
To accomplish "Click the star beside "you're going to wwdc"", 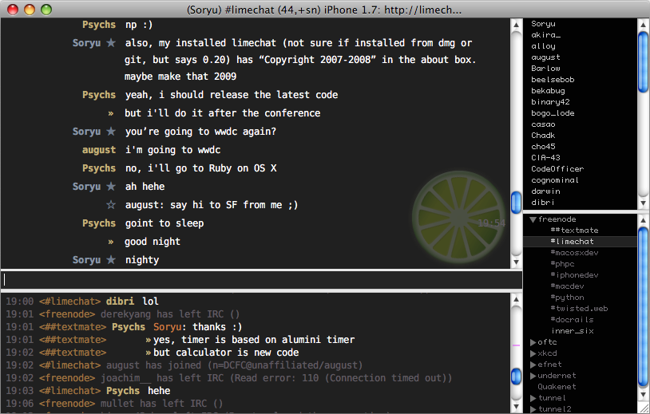I will (111, 132).
